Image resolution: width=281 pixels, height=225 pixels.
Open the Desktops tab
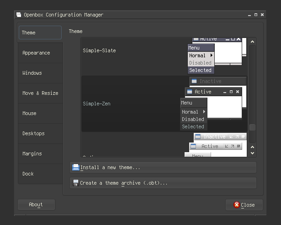40,133
